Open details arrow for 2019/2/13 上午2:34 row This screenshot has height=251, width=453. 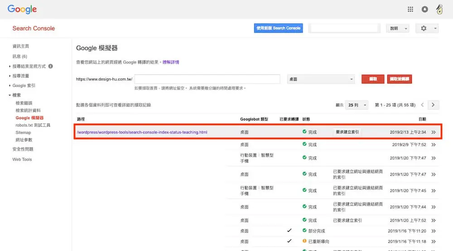point(434,132)
